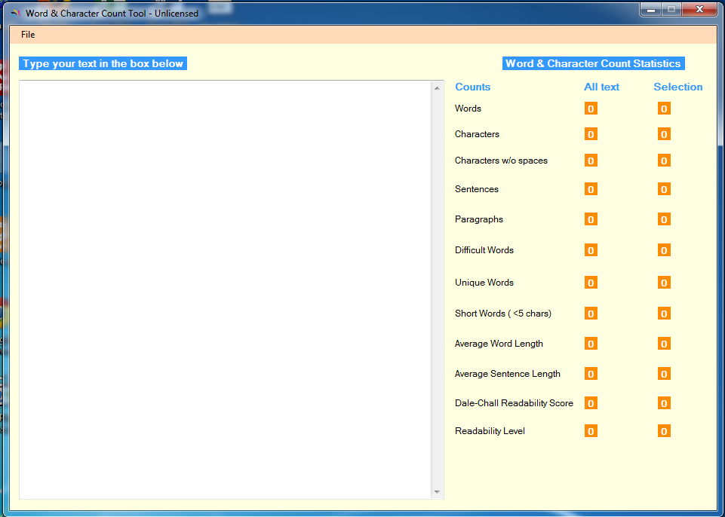Click the 'Selection' column header
This screenshot has width=725, height=517.
(677, 87)
